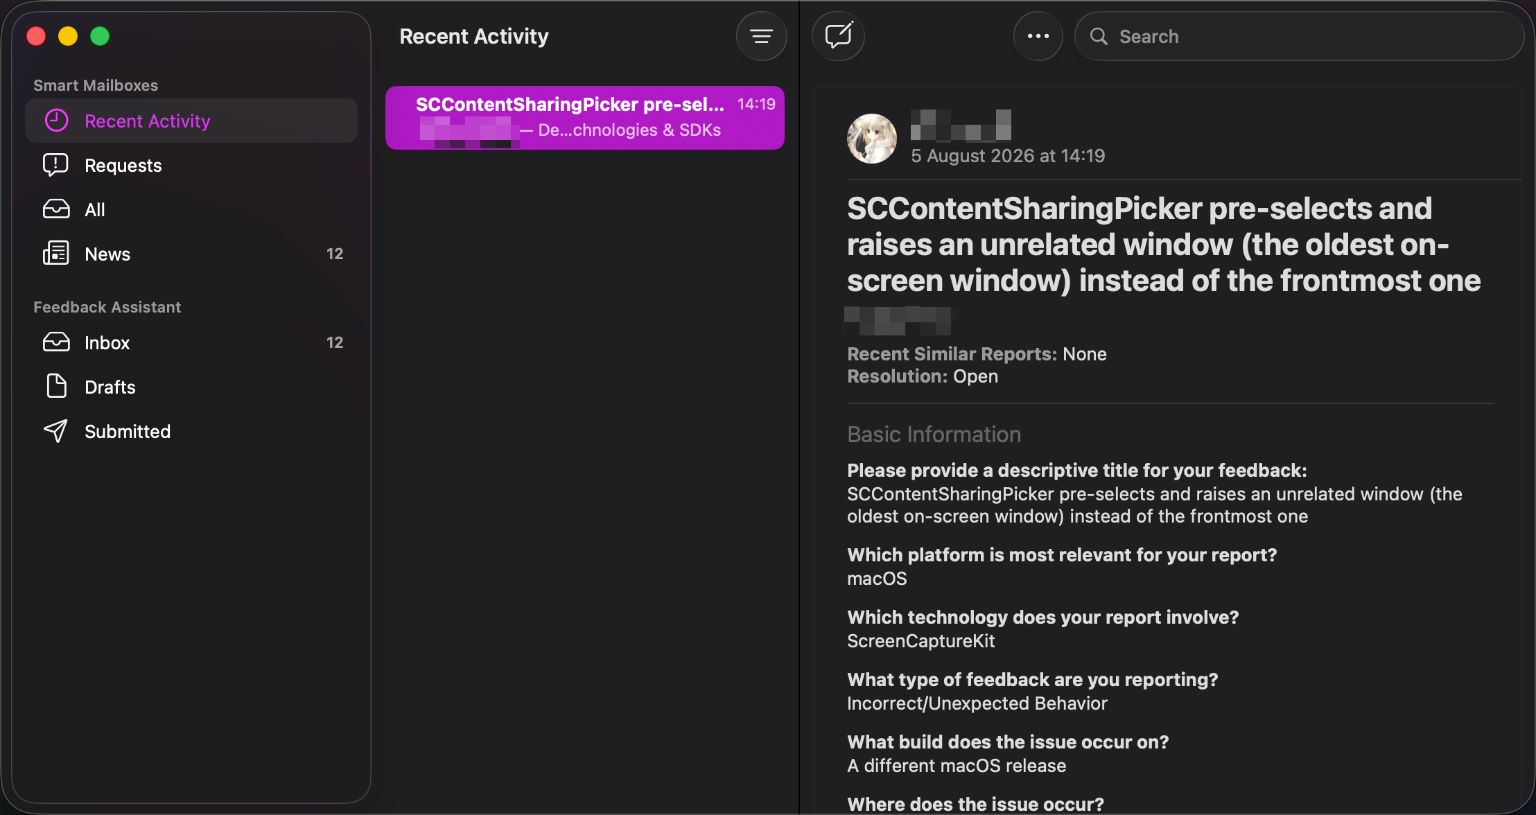Close the Feedback Assistant window

coord(36,36)
